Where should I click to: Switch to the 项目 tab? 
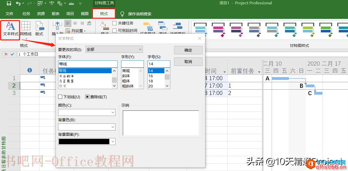coord(70,14)
